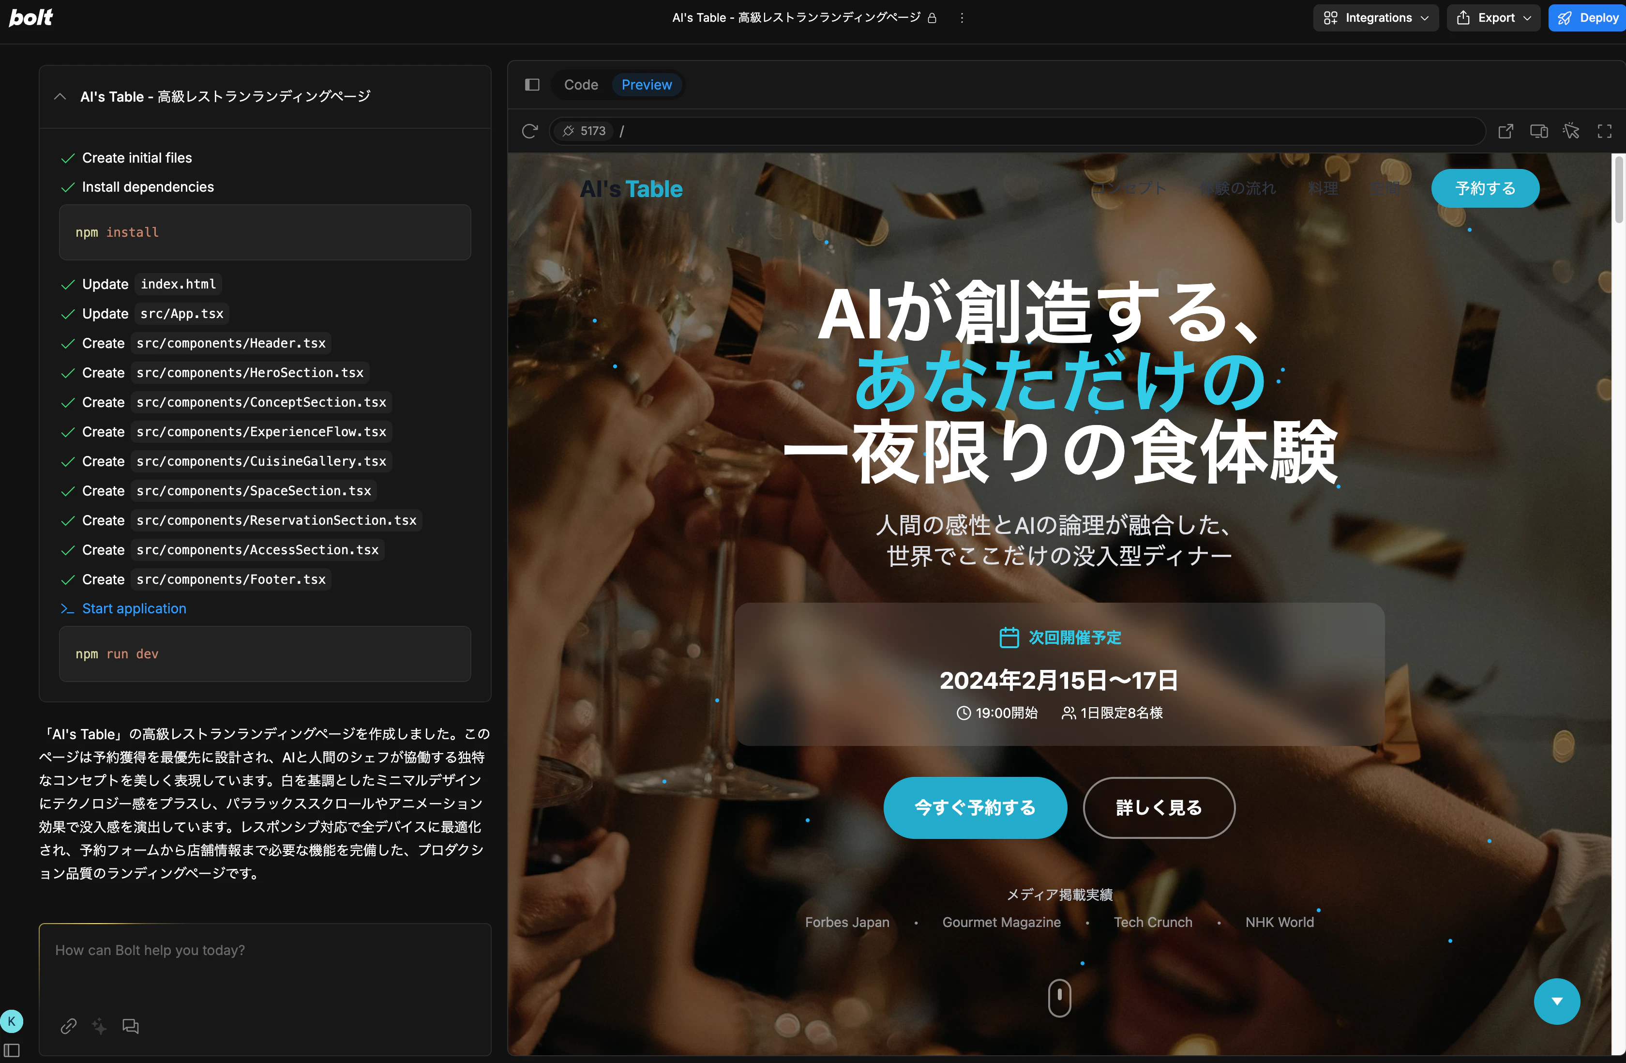Screen dimensions: 1626x1063
Task: Open the Integrations dropdown
Action: point(1376,18)
